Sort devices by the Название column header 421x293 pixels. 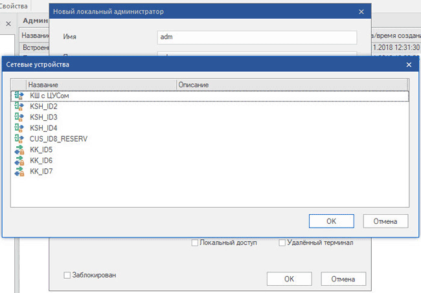tap(102, 85)
